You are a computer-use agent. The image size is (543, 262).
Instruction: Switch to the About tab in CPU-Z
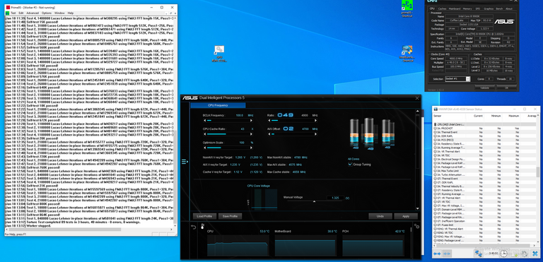509,8
